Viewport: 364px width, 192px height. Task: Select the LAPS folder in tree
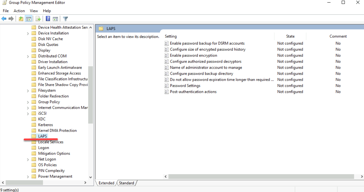(x=43, y=136)
